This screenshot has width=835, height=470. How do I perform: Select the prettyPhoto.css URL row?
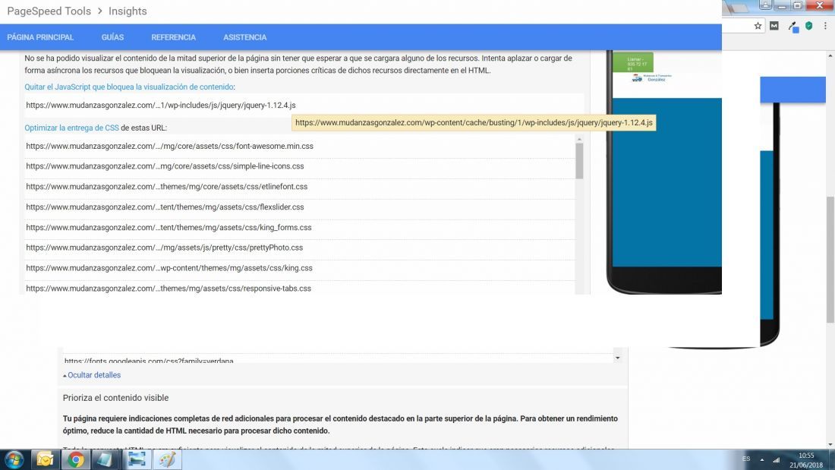pyautogui.click(x=299, y=248)
